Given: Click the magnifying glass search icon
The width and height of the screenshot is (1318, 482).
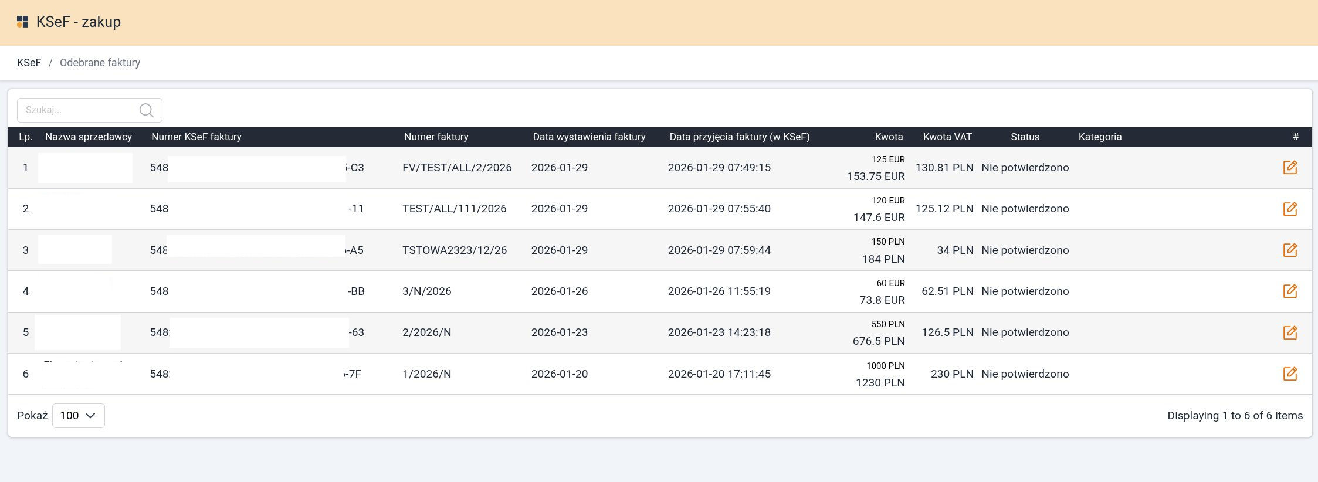Looking at the screenshot, I should [147, 110].
